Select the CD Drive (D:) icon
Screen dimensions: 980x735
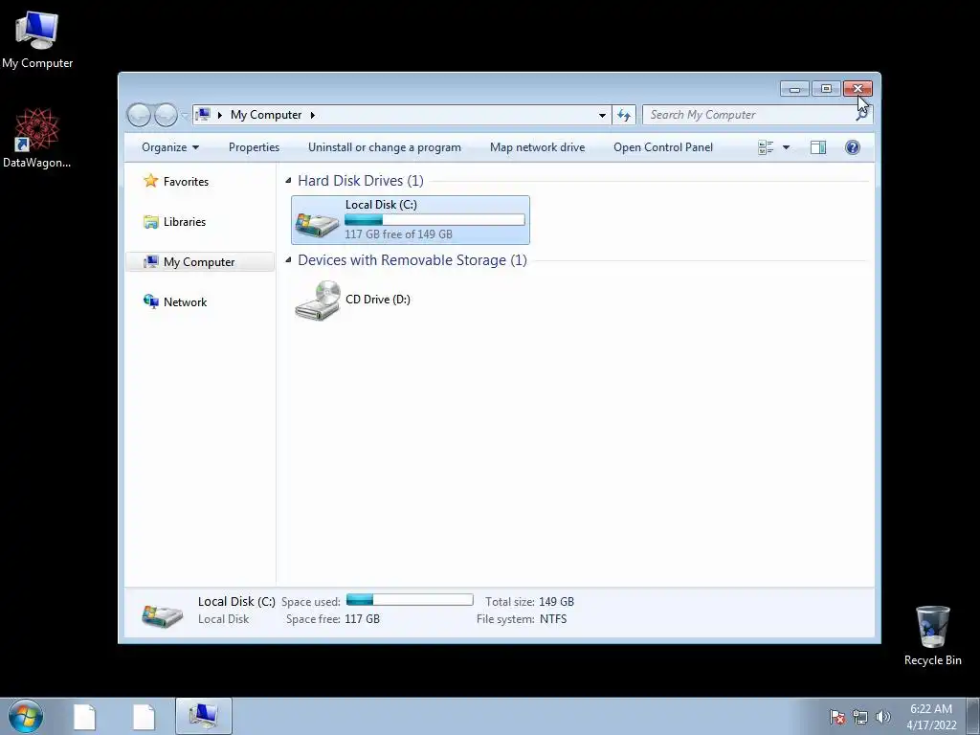tap(318, 300)
